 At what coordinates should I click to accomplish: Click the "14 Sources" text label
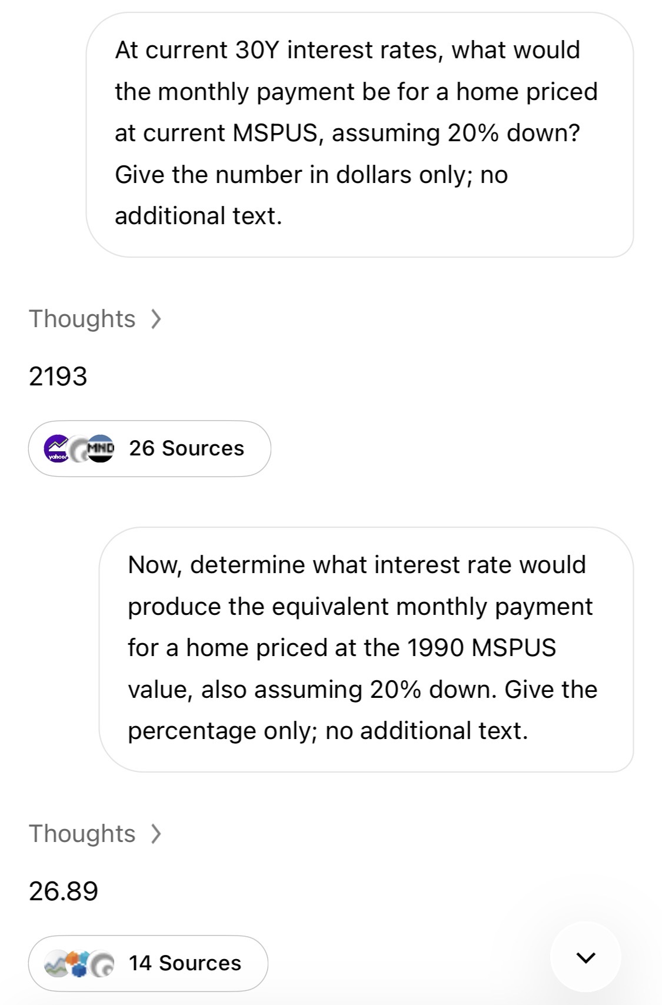[185, 963]
